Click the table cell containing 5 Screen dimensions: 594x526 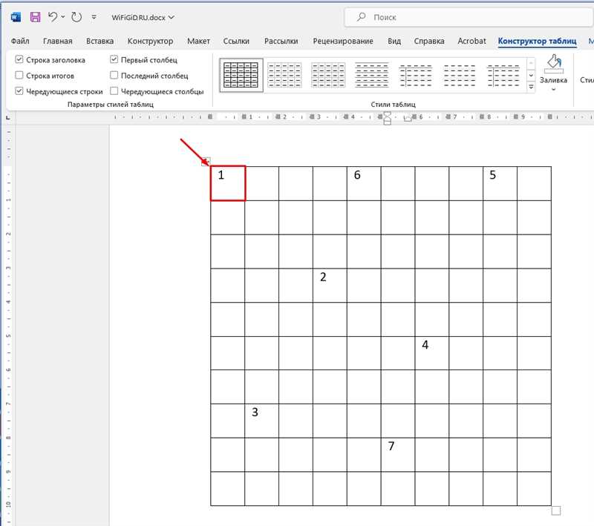coord(500,183)
